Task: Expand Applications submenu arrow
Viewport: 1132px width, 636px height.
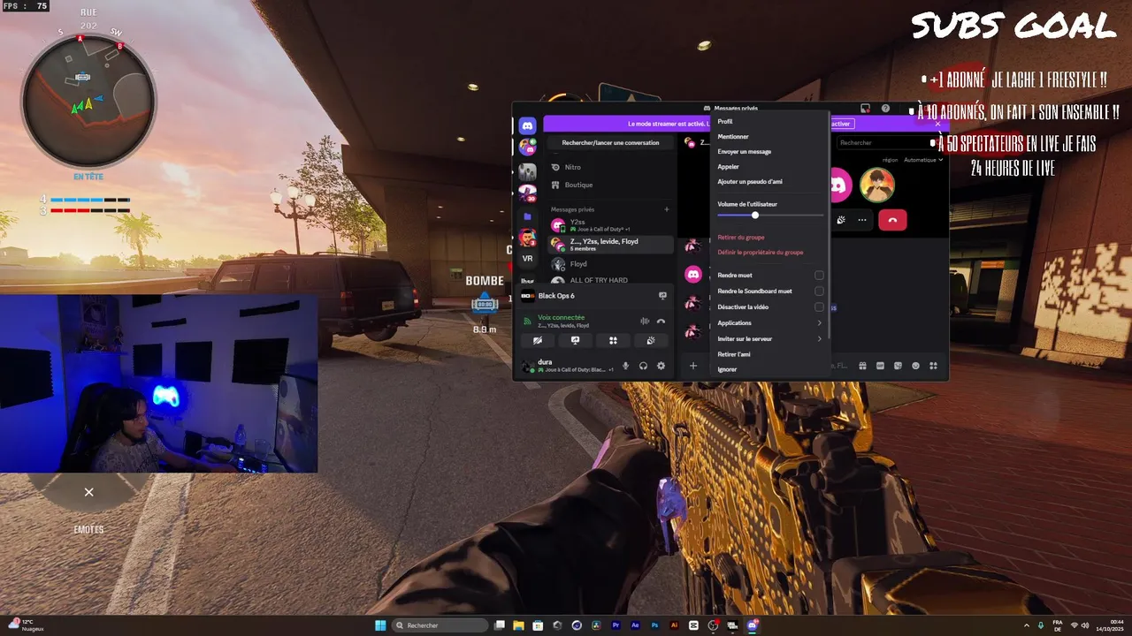Action: pyautogui.click(x=819, y=322)
